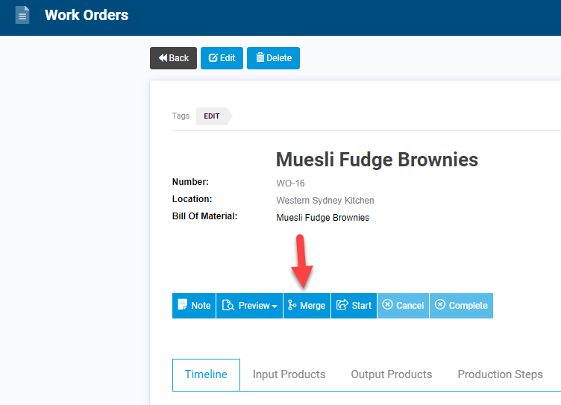Click the Complete circled-x icon
The image size is (561, 405).
click(440, 304)
